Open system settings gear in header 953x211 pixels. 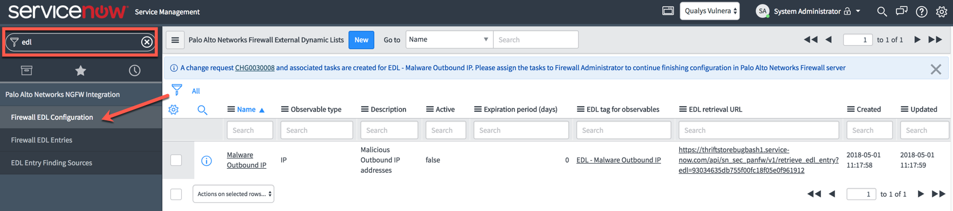pyautogui.click(x=942, y=11)
